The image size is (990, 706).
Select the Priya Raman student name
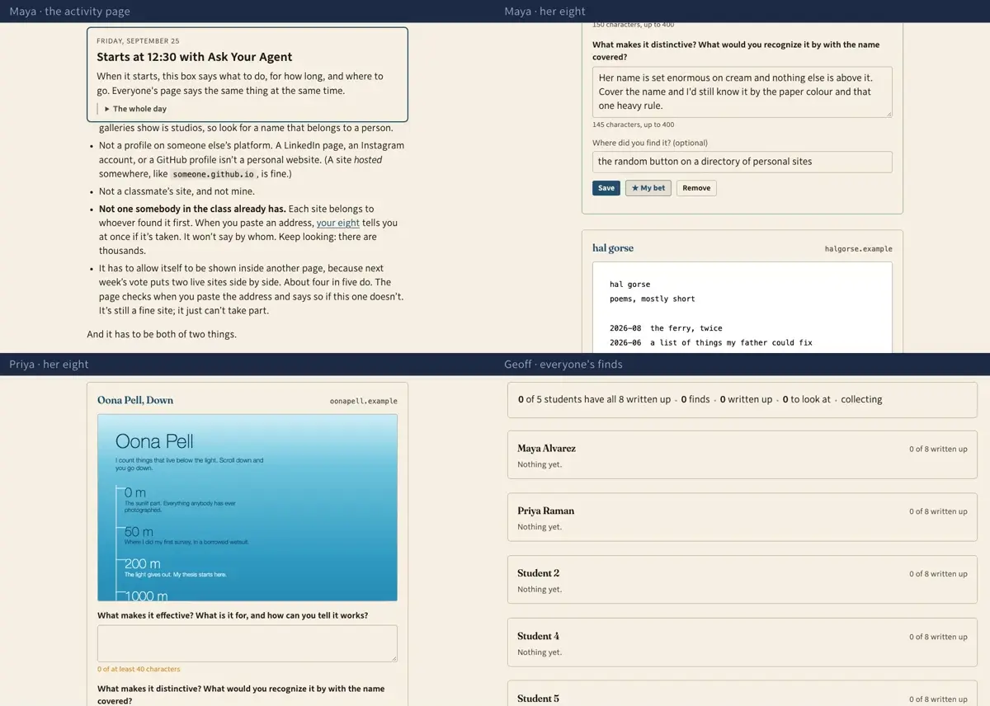pyautogui.click(x=545, y=511)
